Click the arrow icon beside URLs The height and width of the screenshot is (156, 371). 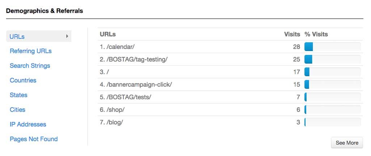coord(67,36)
